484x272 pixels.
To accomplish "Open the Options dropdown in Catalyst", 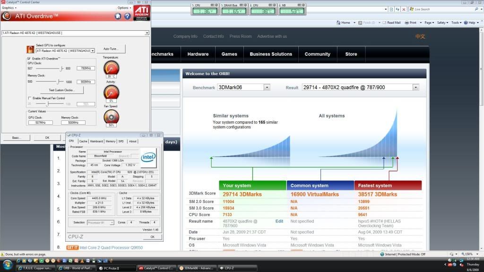I will click(124, 8).
